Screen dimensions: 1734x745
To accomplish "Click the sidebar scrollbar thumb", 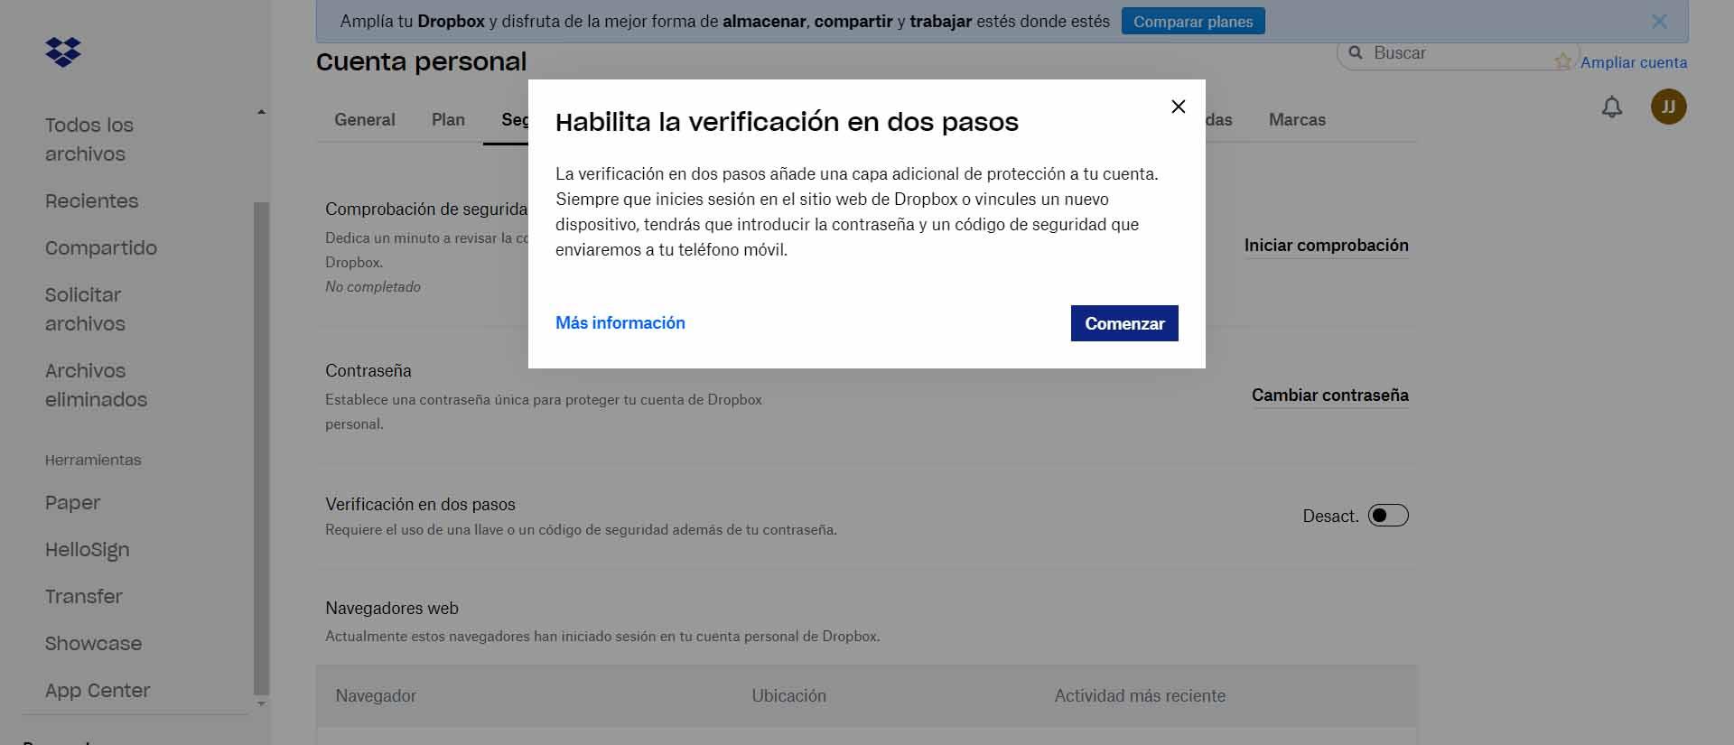I will click(x=261, y=447).
